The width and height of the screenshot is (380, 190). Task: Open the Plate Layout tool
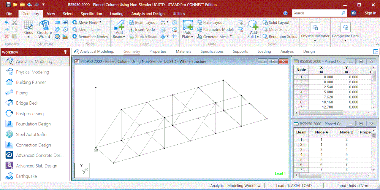pyautogui.click(x=210, y=23)
